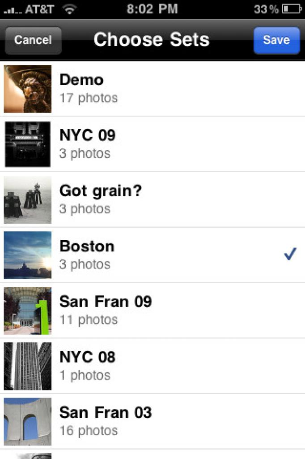
Task: Cancel choosing sets
Action: click(x=33, y=40)
